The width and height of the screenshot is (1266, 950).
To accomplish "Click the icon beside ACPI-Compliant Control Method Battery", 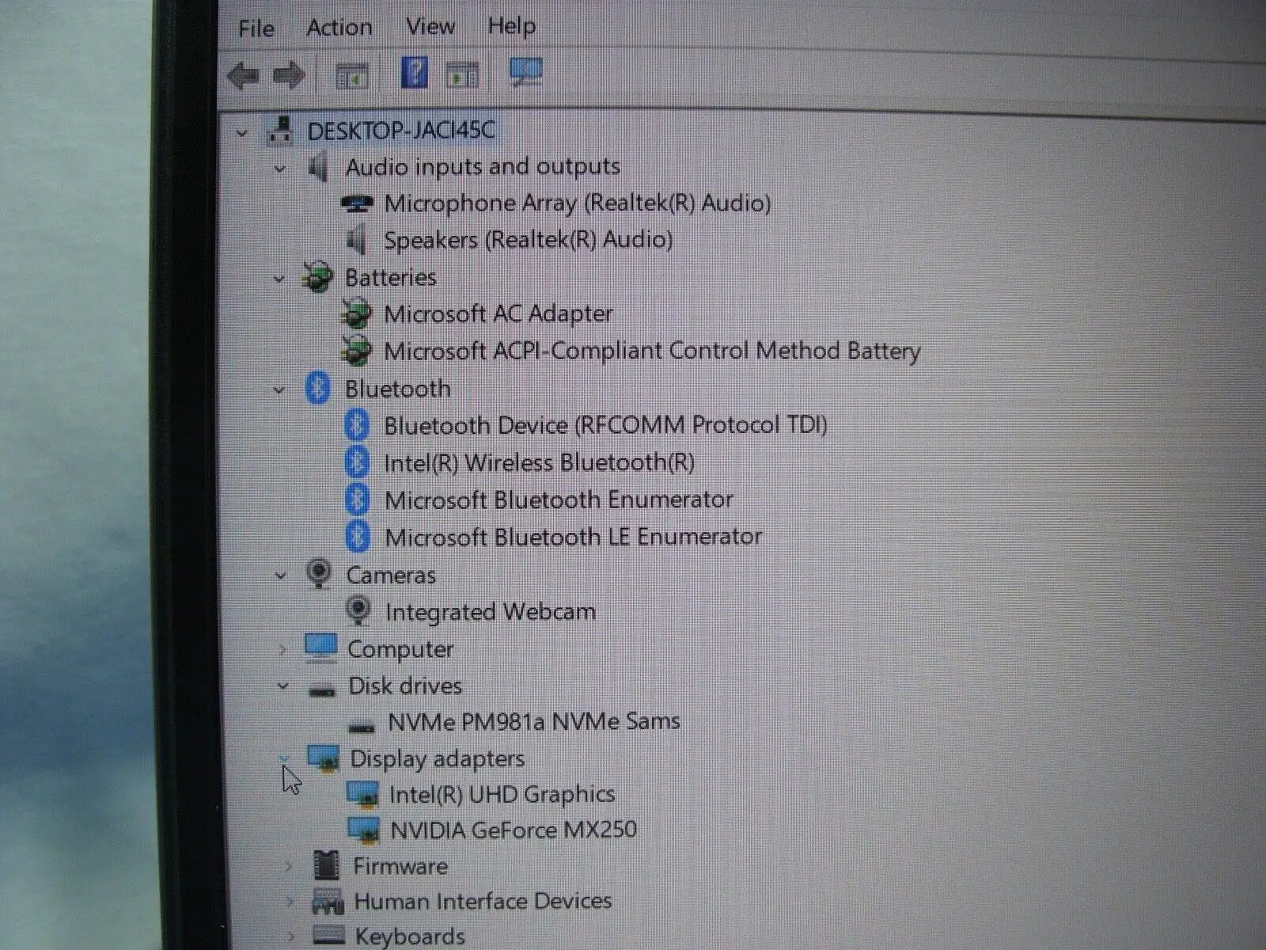I will (x=356, y=351).
